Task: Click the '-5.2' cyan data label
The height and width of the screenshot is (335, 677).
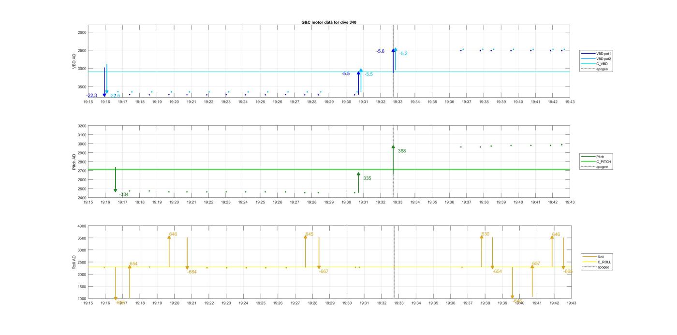Action: pos(403,54)
